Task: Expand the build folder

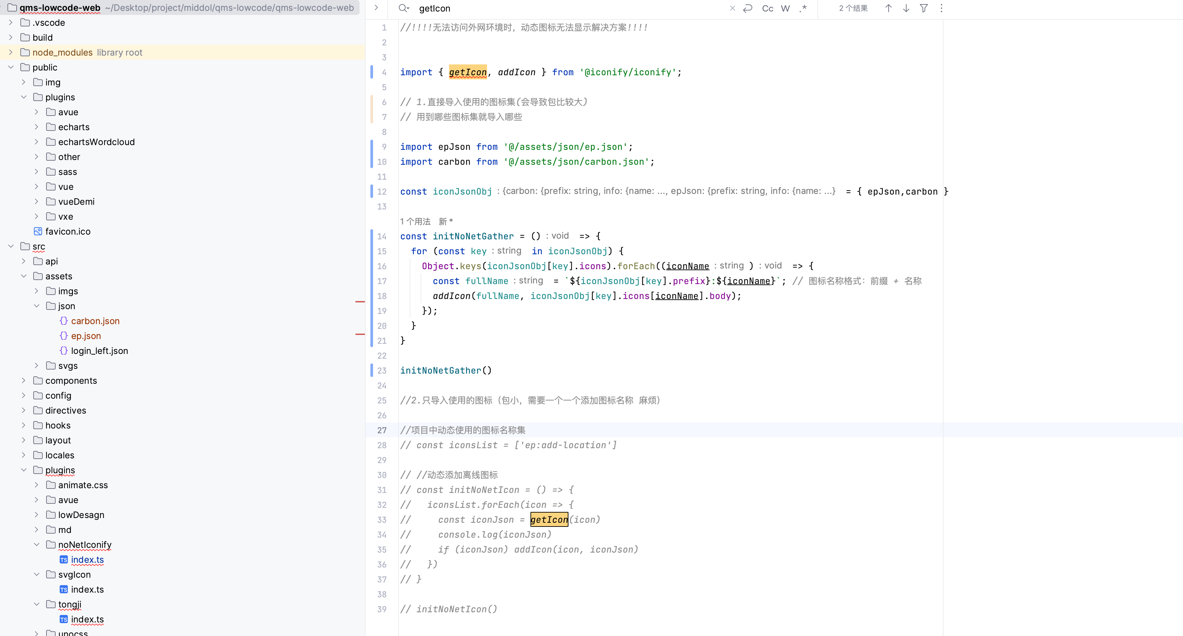Action: (x=11, y=38)
